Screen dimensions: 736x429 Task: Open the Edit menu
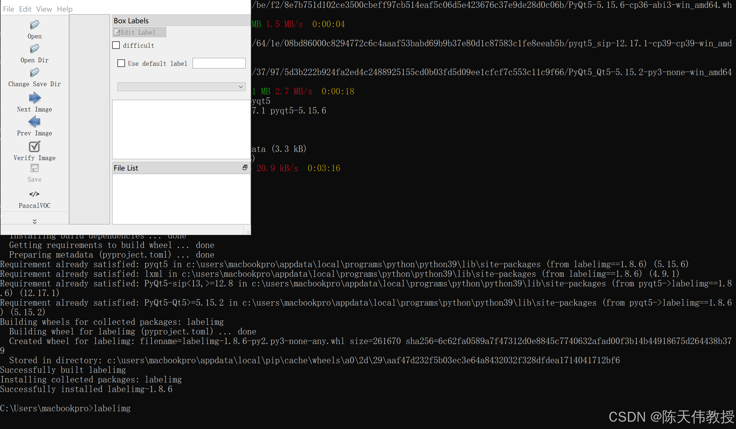(25, 9)
